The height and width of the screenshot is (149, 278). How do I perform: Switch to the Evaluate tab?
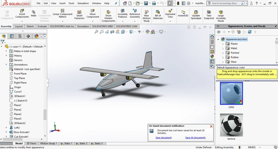coord(42,26)
